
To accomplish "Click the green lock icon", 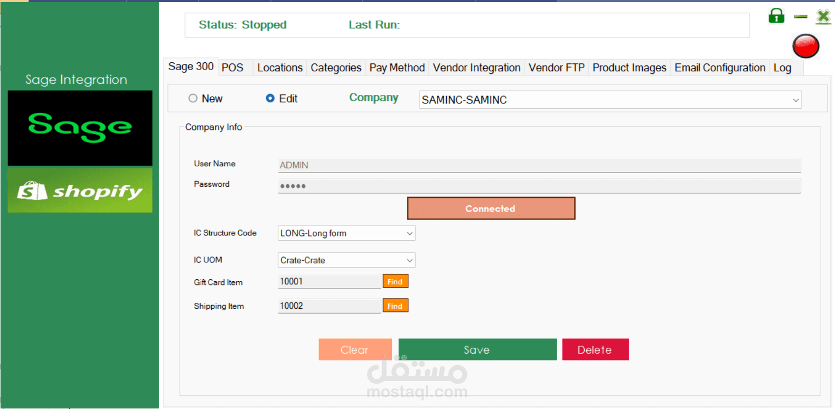I will [776, 16].
